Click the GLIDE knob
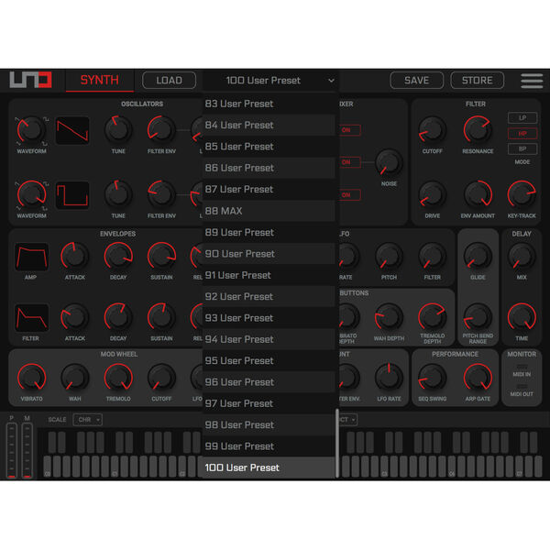550x550 pixels. (x=478, y=256)
